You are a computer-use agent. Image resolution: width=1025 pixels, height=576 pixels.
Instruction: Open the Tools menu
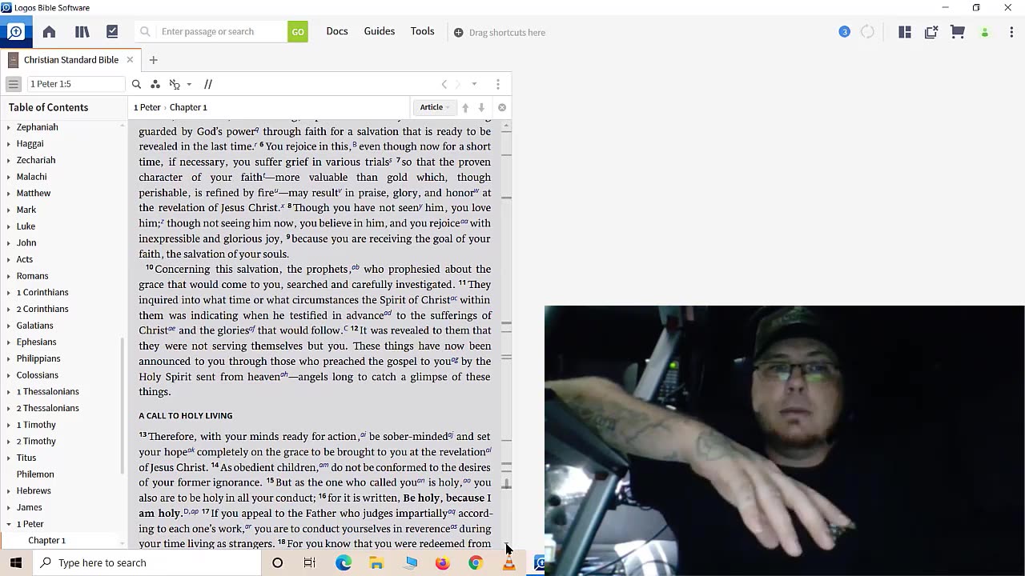(422, 31)
